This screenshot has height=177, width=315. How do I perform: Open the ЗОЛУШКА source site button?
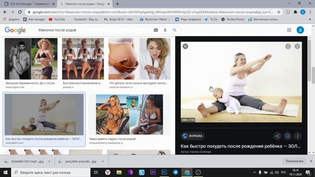pos(192,136)
